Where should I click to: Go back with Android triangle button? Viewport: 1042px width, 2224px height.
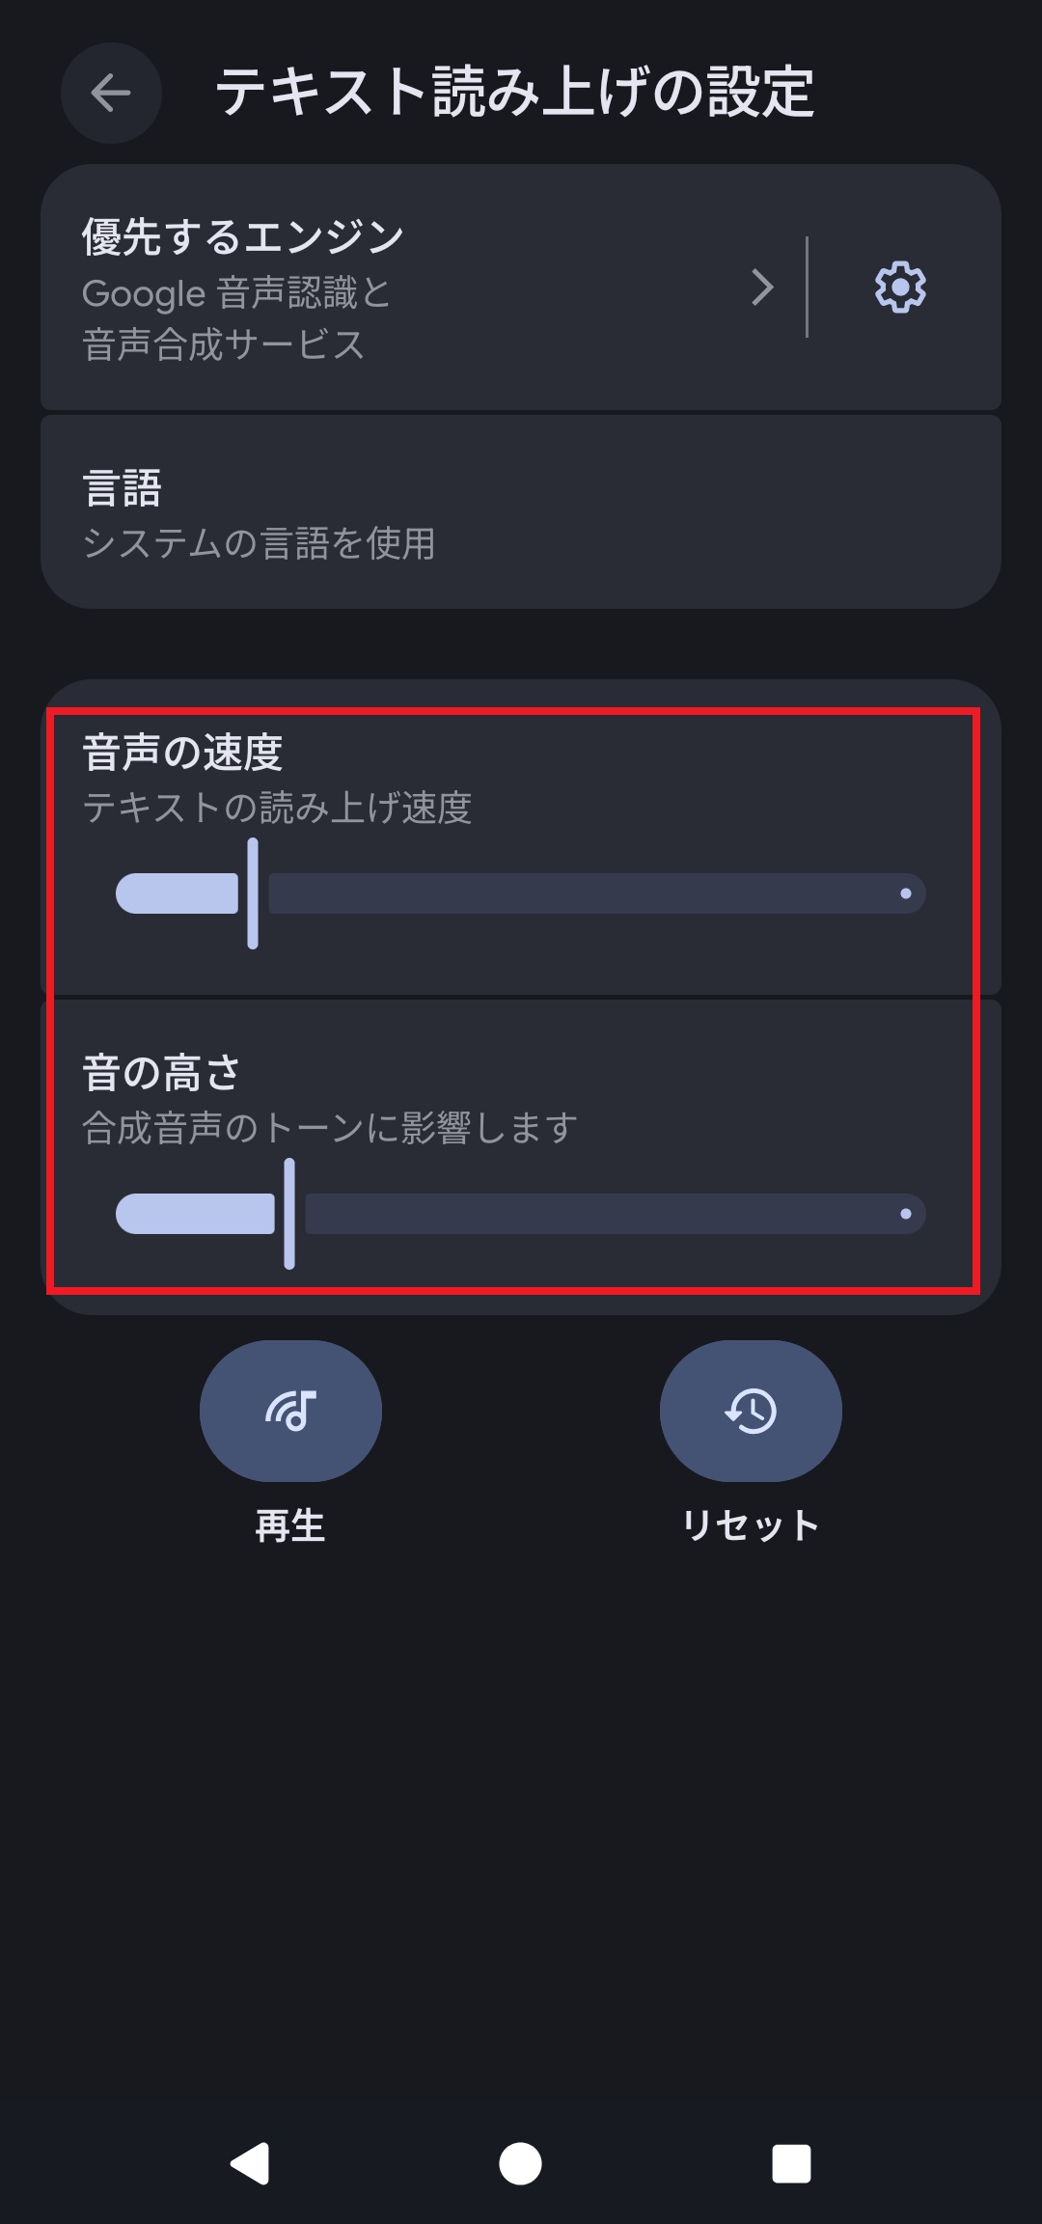point(250,2163)
